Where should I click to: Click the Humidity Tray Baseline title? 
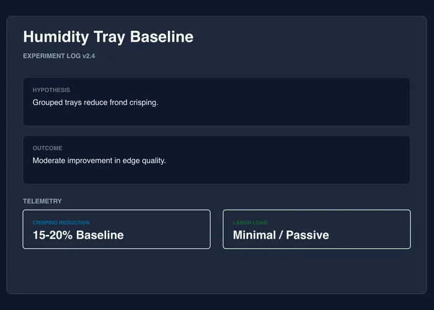(x=108, y=37)
